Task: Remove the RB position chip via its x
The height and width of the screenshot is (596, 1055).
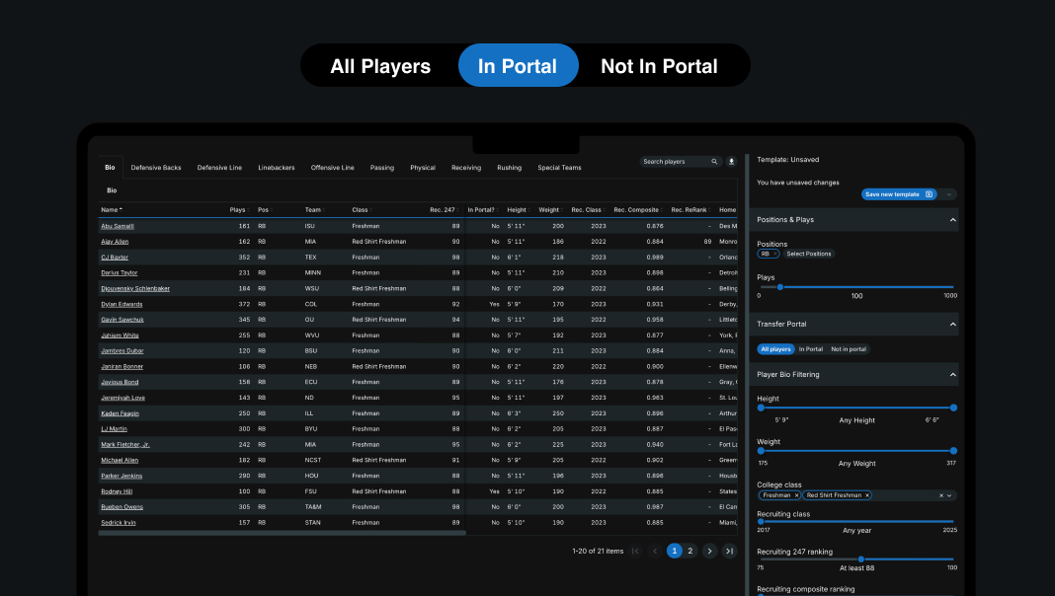Action: point(776,254)
